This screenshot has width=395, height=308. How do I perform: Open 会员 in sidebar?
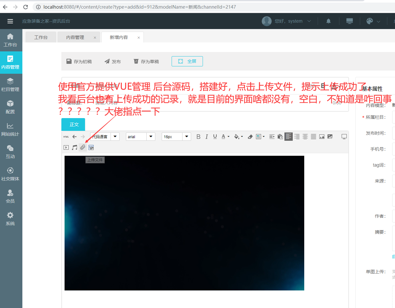10,197
